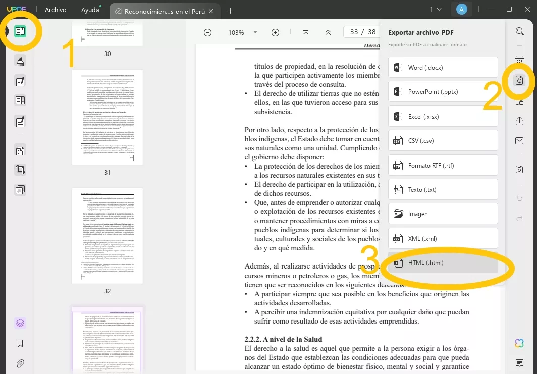Click the 103% zoom value
The image size is (537, 374).
pos(236,32)
